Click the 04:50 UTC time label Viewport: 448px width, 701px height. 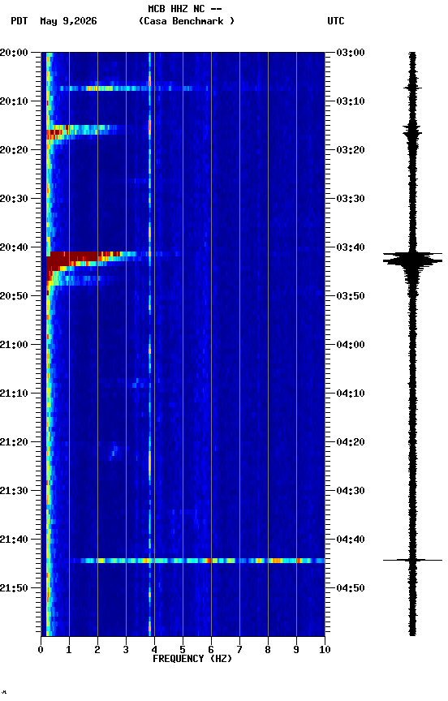coord(351,588)
